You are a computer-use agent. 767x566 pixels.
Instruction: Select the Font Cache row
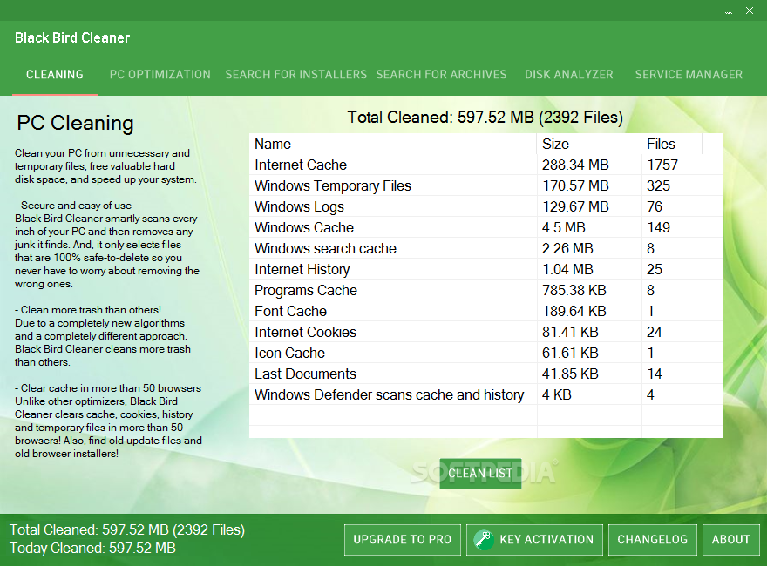(x=486, y=311)
